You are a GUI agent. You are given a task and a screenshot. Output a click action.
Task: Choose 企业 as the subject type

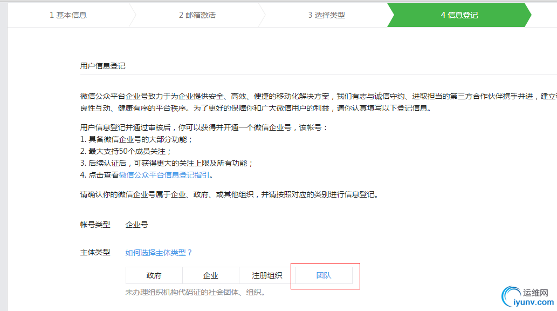pyautogui.click(x=211, y=275)
